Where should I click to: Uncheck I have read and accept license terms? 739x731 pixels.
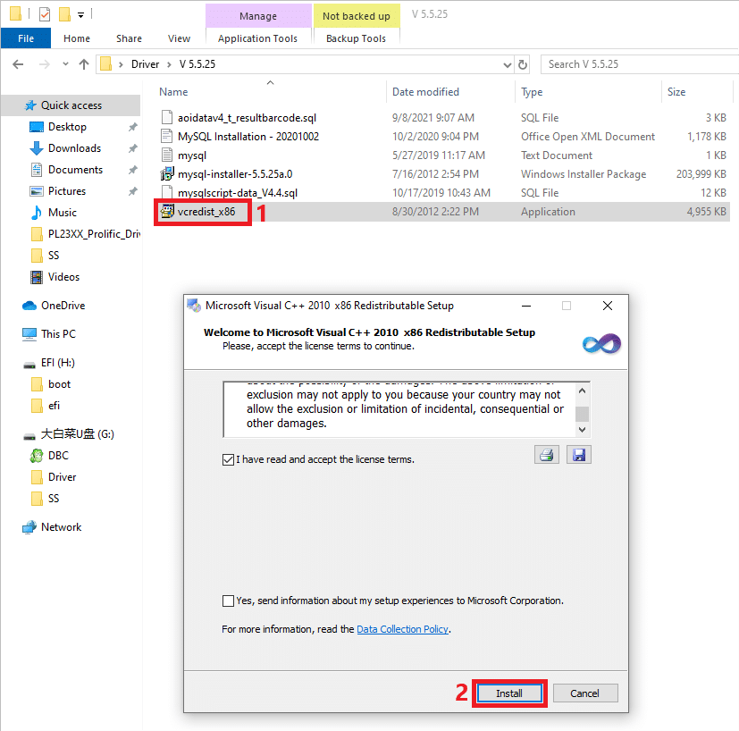coord(228,459)
